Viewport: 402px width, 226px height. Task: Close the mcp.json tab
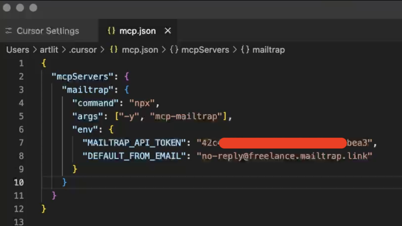pos(168,31)
